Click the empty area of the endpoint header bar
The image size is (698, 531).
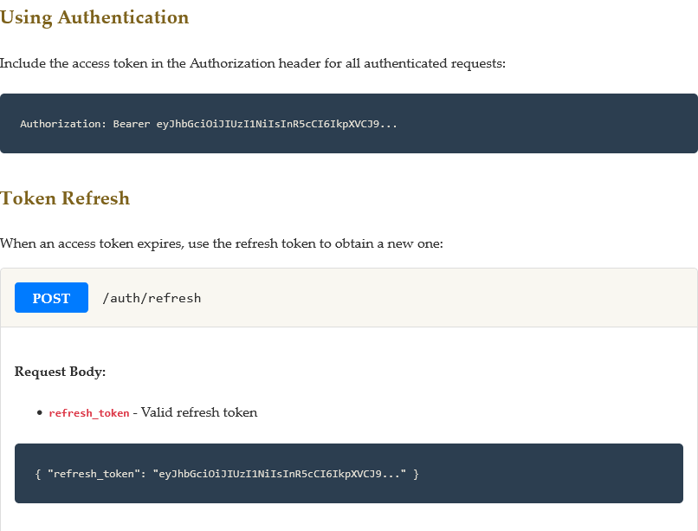(450, 298)
